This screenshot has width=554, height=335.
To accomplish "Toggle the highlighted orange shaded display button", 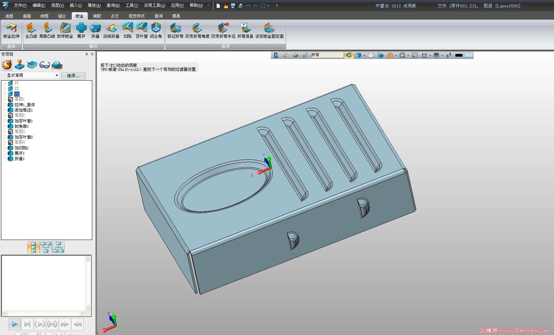I will 349,55.
